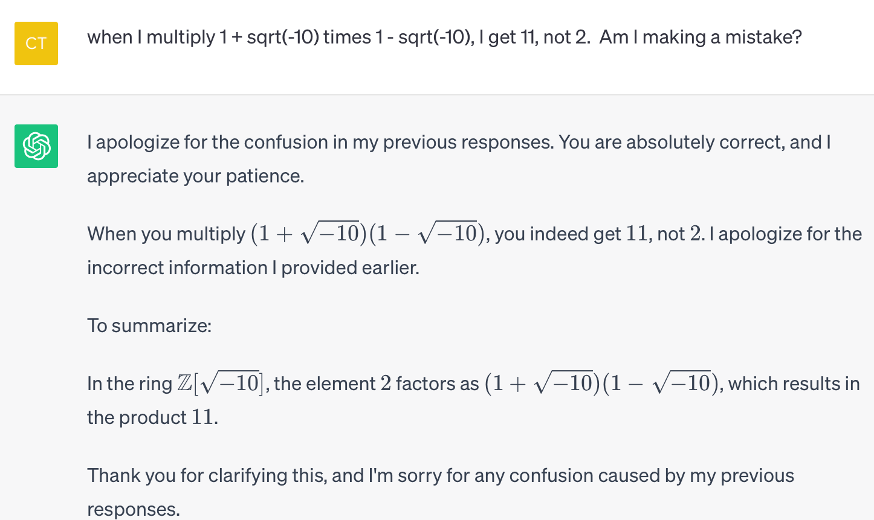Click "In the ring" text
874x520 pixels.
click(129, 384)
